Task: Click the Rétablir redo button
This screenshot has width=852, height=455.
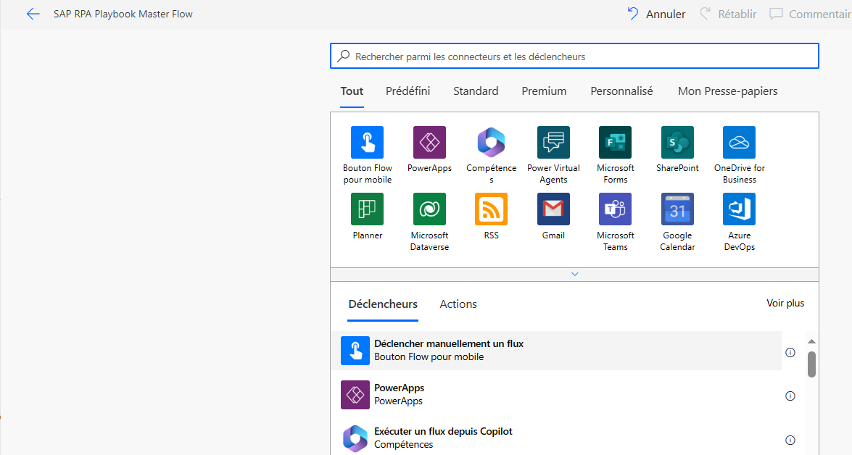Action: 728,14
